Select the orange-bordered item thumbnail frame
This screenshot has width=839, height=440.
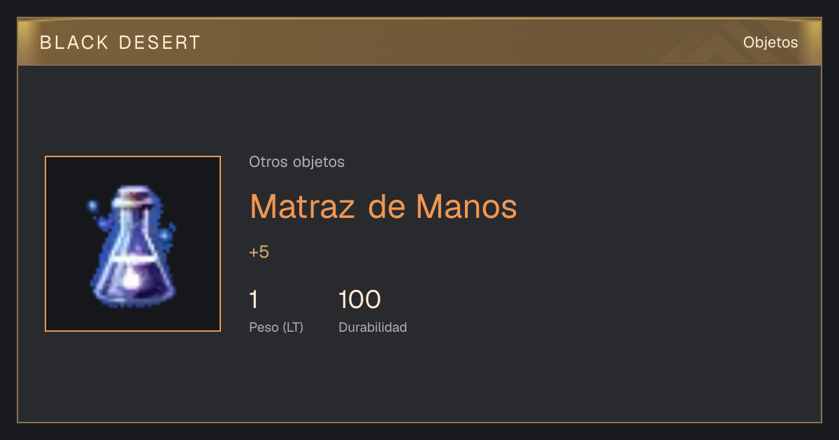point(133,244)
